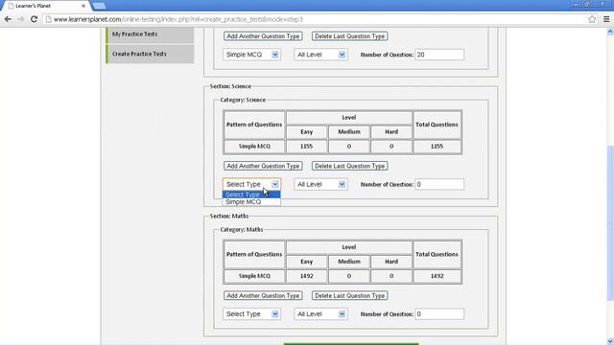Edit Number of Question field showing 20

439,55
